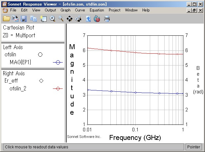Select the Zoom In magnifier

pyautogui.click(x=53, y=19)
